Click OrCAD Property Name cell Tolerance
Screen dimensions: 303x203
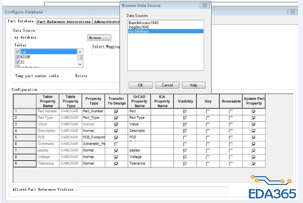(139, 164)
